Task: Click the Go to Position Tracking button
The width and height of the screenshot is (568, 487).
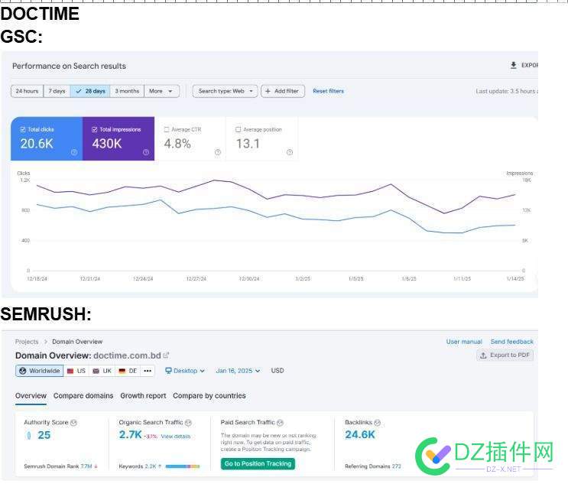Action: [x=258, y=463]
